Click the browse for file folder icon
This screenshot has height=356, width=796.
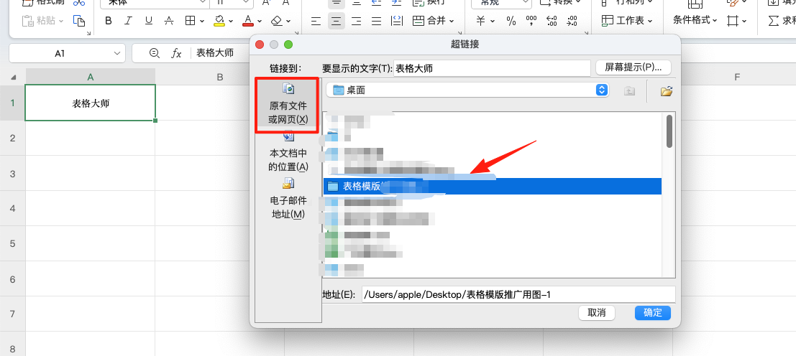[666, 90]
